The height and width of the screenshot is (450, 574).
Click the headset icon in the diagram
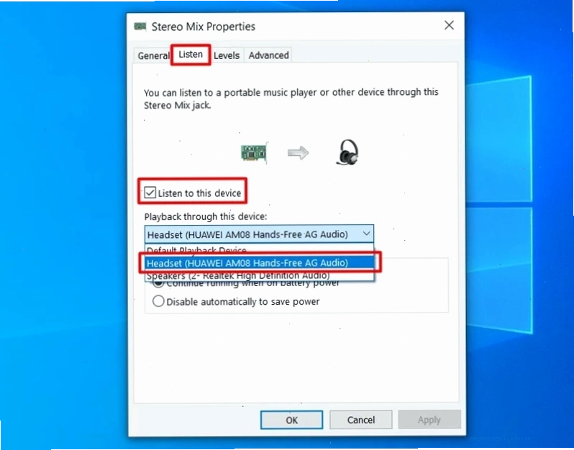(347, 152)
